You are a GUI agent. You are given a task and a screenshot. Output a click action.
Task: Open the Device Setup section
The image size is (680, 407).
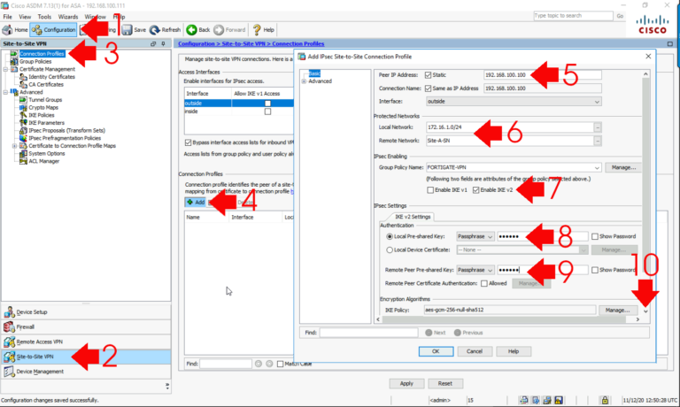click(86, 312)
